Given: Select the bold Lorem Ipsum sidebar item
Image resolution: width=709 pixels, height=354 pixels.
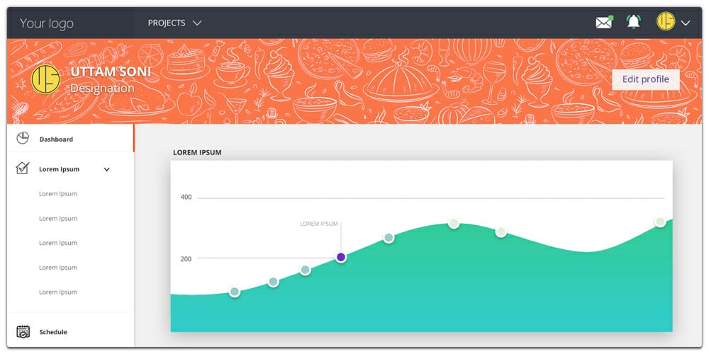Looking at the screenshot, I should pos(60,169).
